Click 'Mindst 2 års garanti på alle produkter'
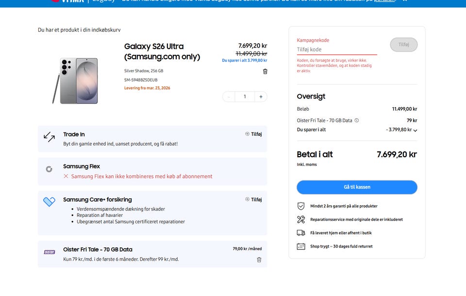 click(344, 206)
